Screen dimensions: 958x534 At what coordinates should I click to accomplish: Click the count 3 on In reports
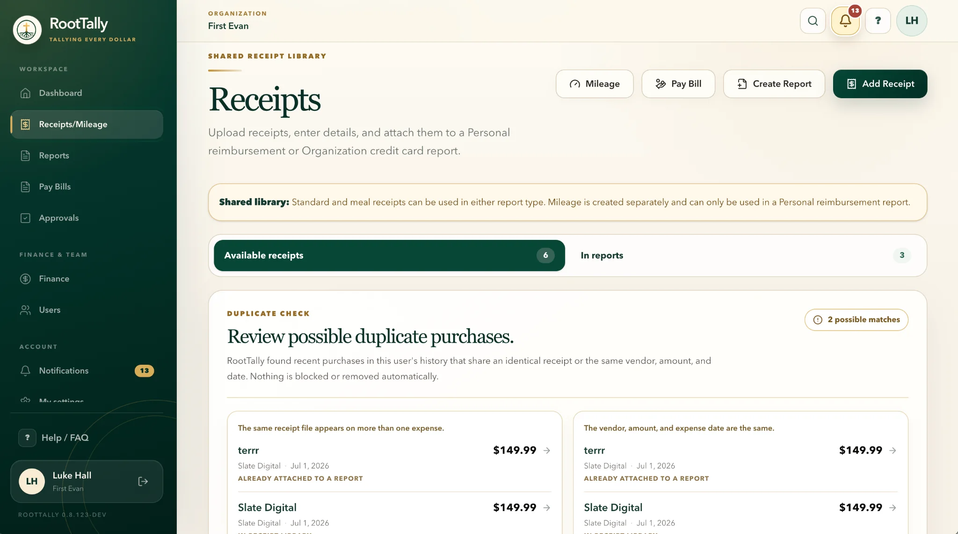tap(902, 256)
